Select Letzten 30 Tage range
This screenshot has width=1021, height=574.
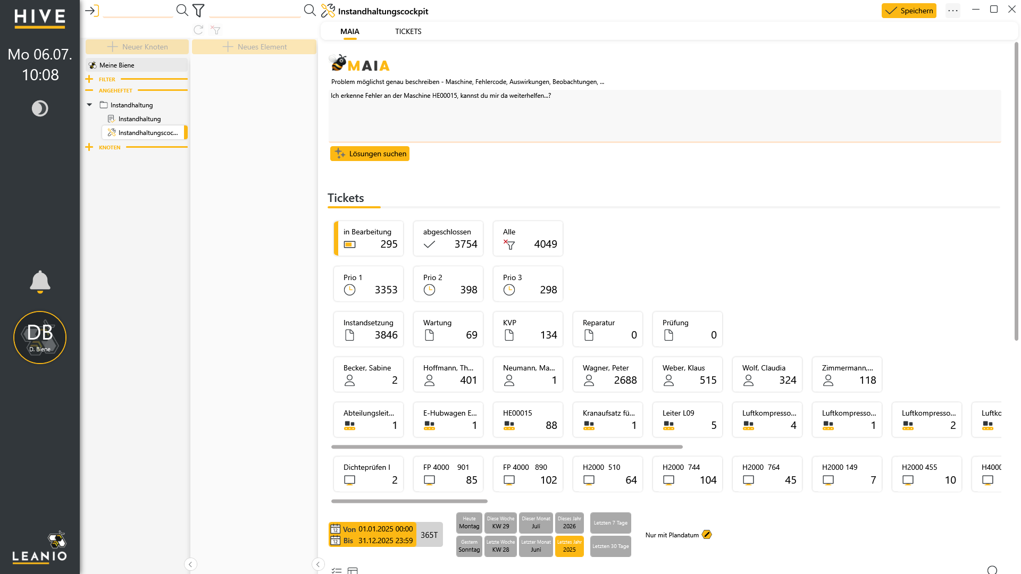(x=610, y=546)
